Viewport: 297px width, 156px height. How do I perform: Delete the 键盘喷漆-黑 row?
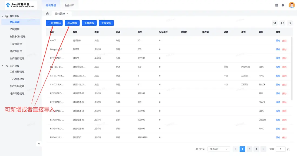(x=284, y=102)
